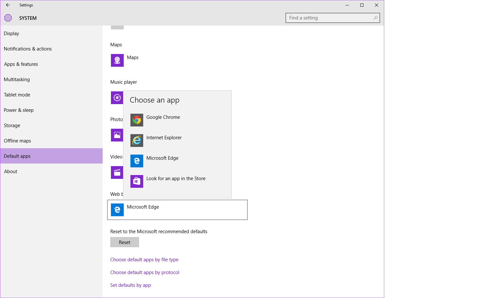The image size is (491, 298).
Task: Switch to Tablet mode settings
Action: (x=51, y=95)
